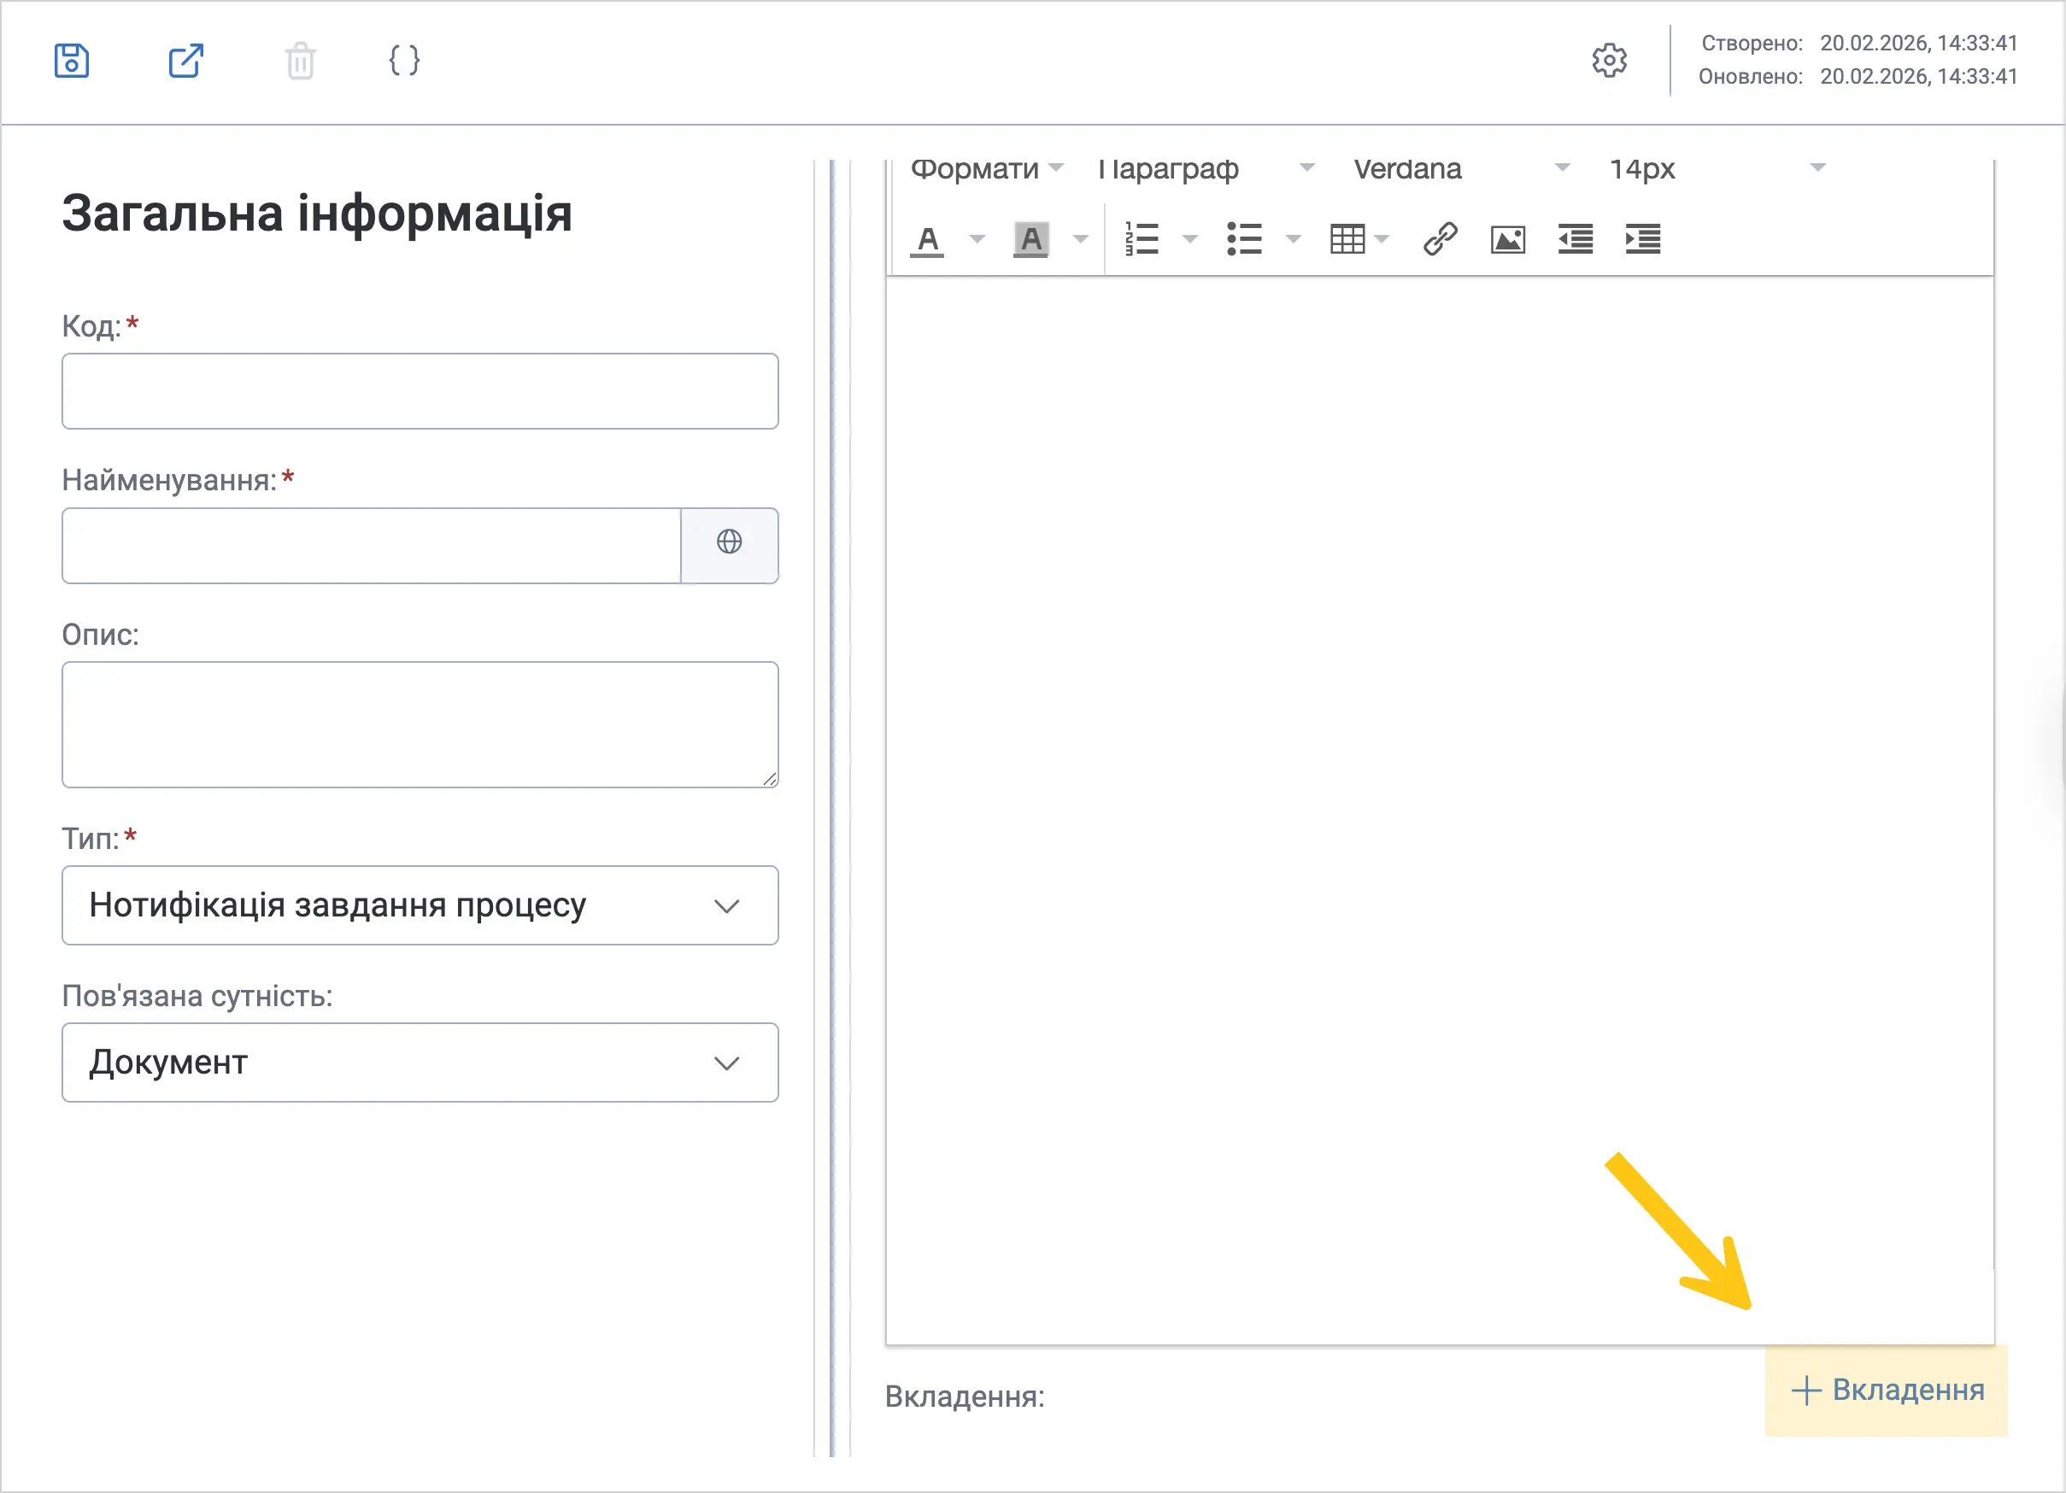The image size is (2066, 1493).
Task: Click the Створено timestamp 20.02.2026, 14:33:41
Action: [1918, 44]
